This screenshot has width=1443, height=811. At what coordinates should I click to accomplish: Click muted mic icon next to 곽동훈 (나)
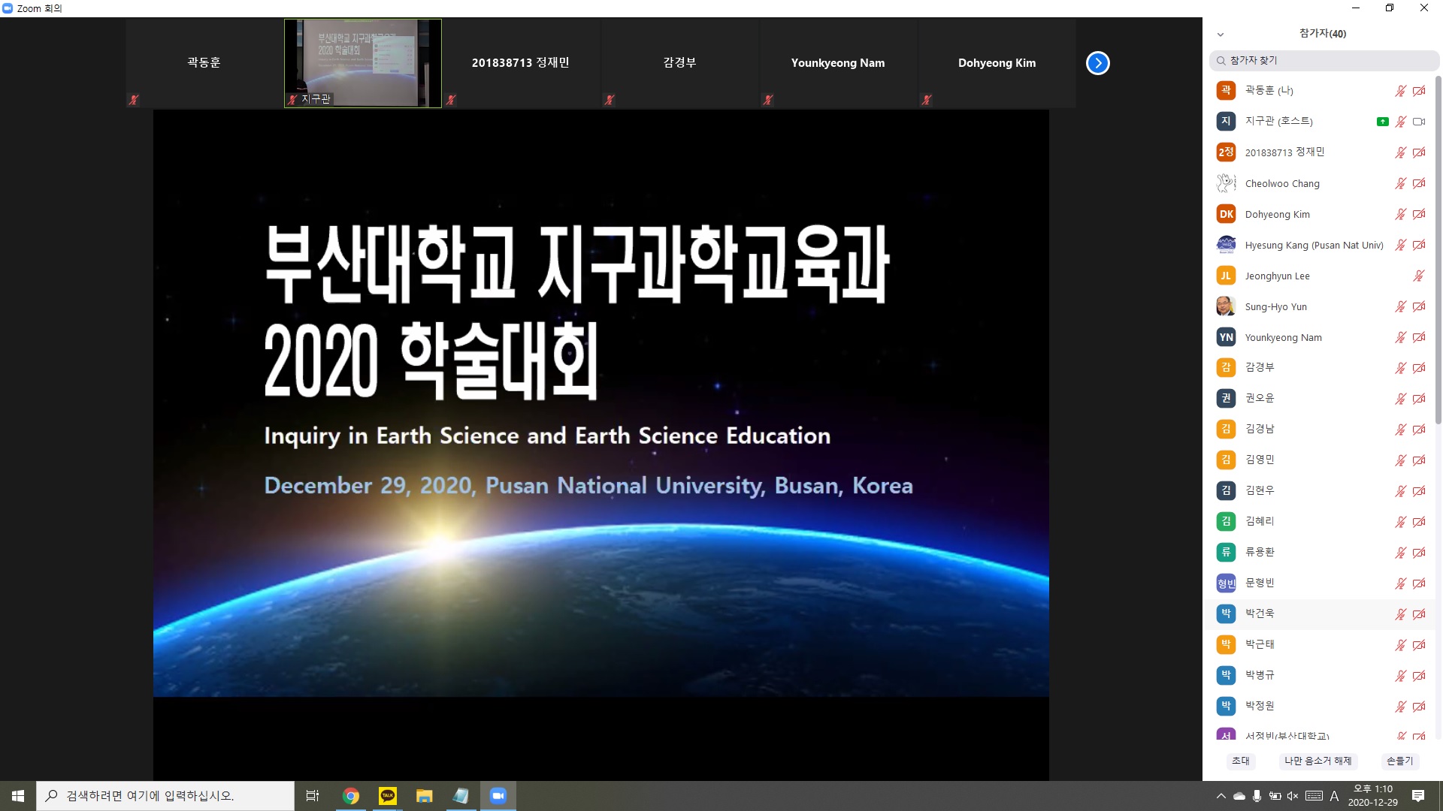pyautogui.click(x=1400, y=91)
